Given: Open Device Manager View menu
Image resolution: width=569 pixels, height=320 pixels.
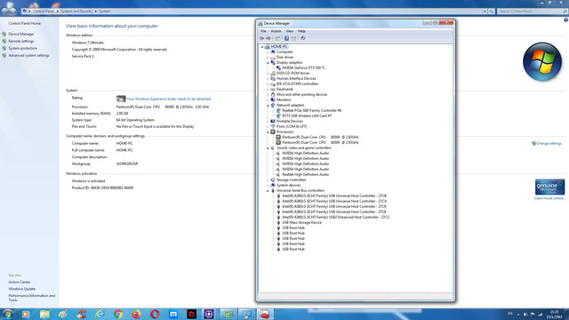Looking at the screenshot, I should [x=289, y=31].
